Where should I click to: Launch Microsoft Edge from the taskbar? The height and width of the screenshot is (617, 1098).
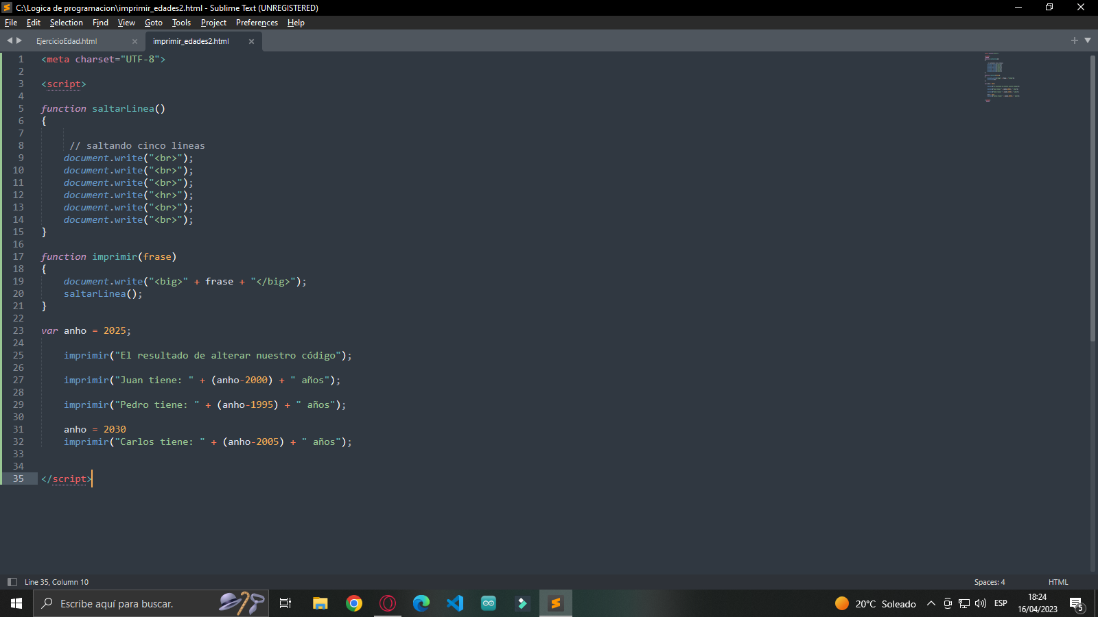[421, 603]
